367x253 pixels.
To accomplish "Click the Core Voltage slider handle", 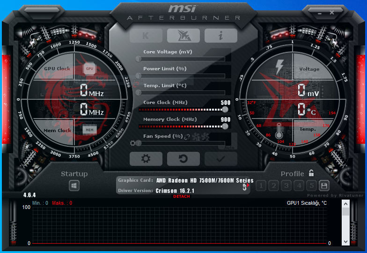I will 139,59.
